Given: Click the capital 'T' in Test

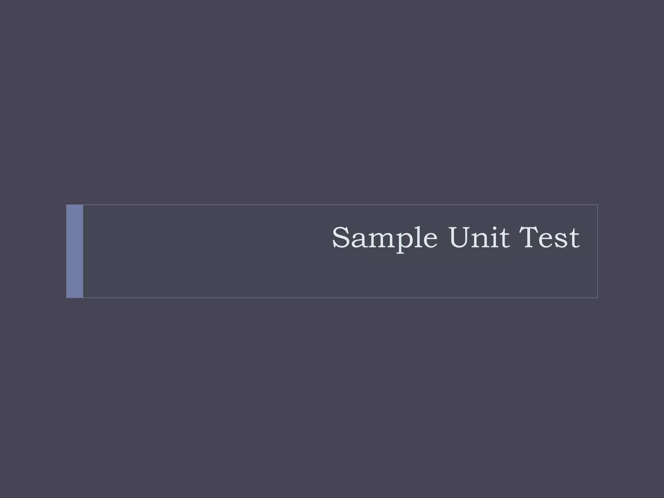Looking at the screenshot, I should [x=530, y=237].
